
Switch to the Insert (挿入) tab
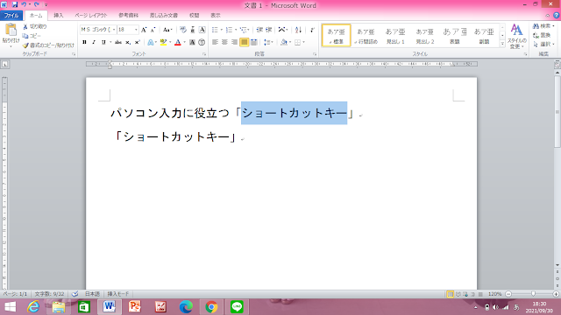[x=59, y=16]
